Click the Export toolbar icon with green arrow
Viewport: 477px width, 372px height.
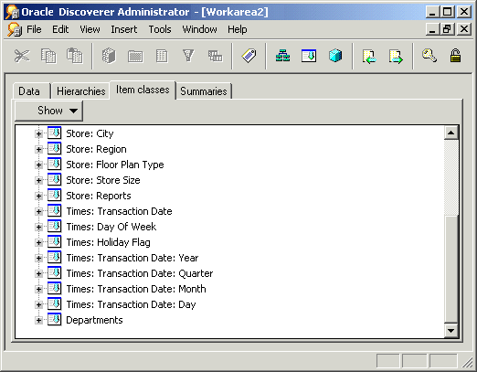pyautogui.click(x=396, y=57)
